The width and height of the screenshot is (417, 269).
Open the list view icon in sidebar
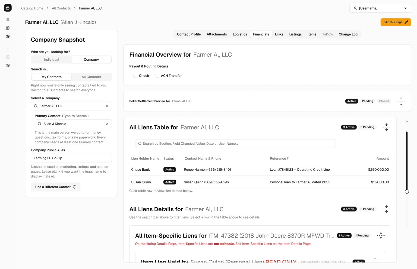pos(8,19)
